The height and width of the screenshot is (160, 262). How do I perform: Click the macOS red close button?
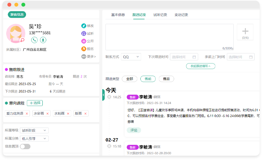point(9,5)
